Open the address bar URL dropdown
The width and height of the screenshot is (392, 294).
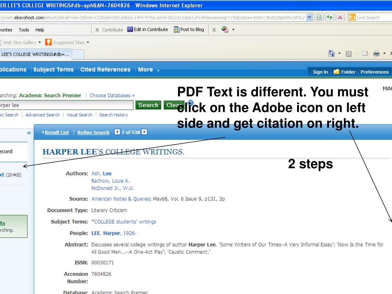point(309,17)
